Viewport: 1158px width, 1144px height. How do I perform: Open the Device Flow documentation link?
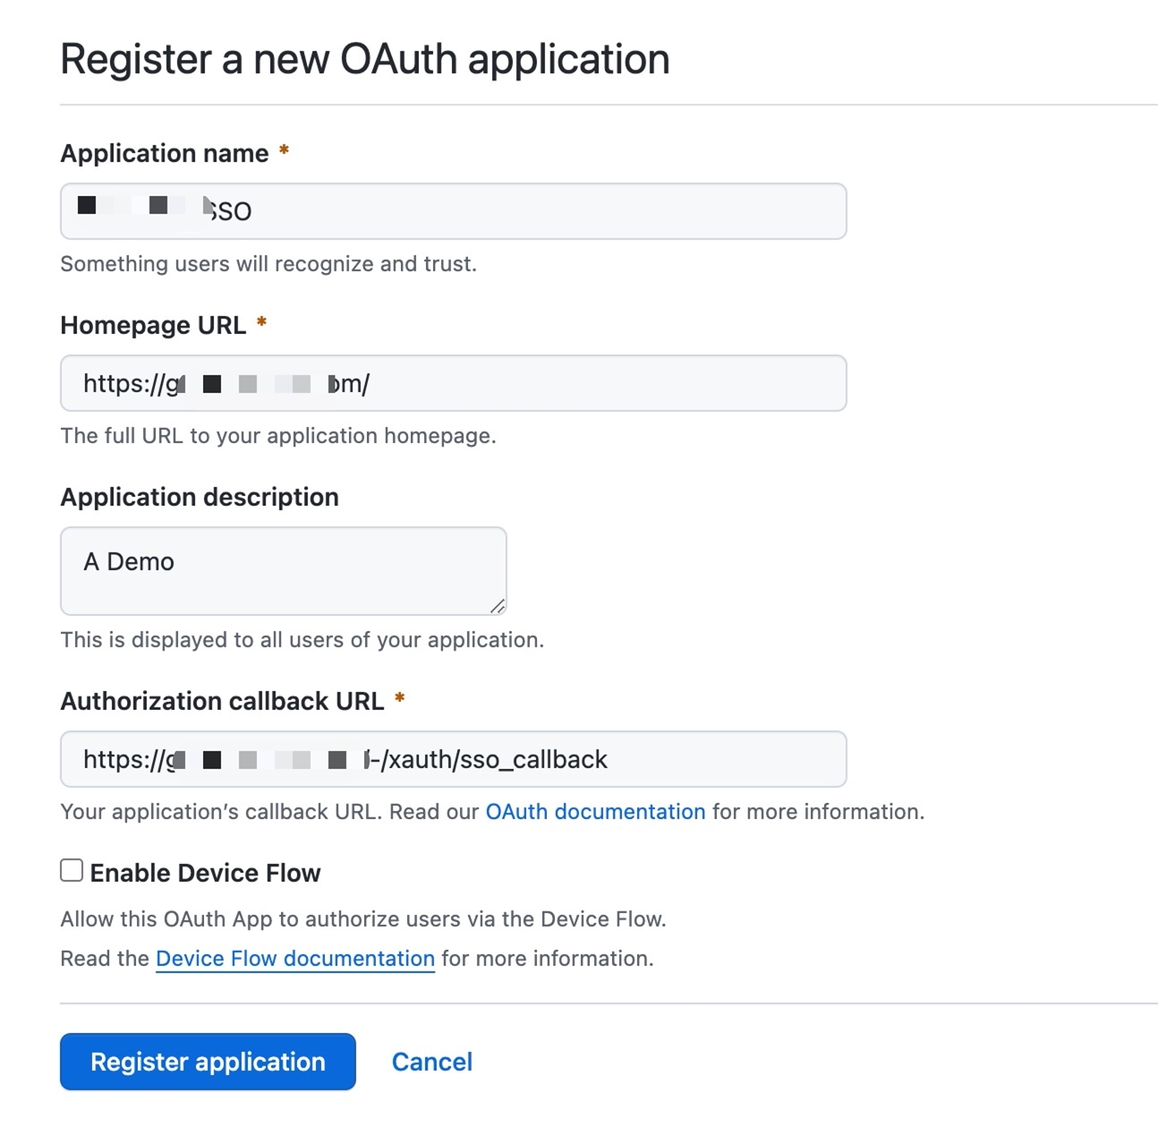pos(295,959)
